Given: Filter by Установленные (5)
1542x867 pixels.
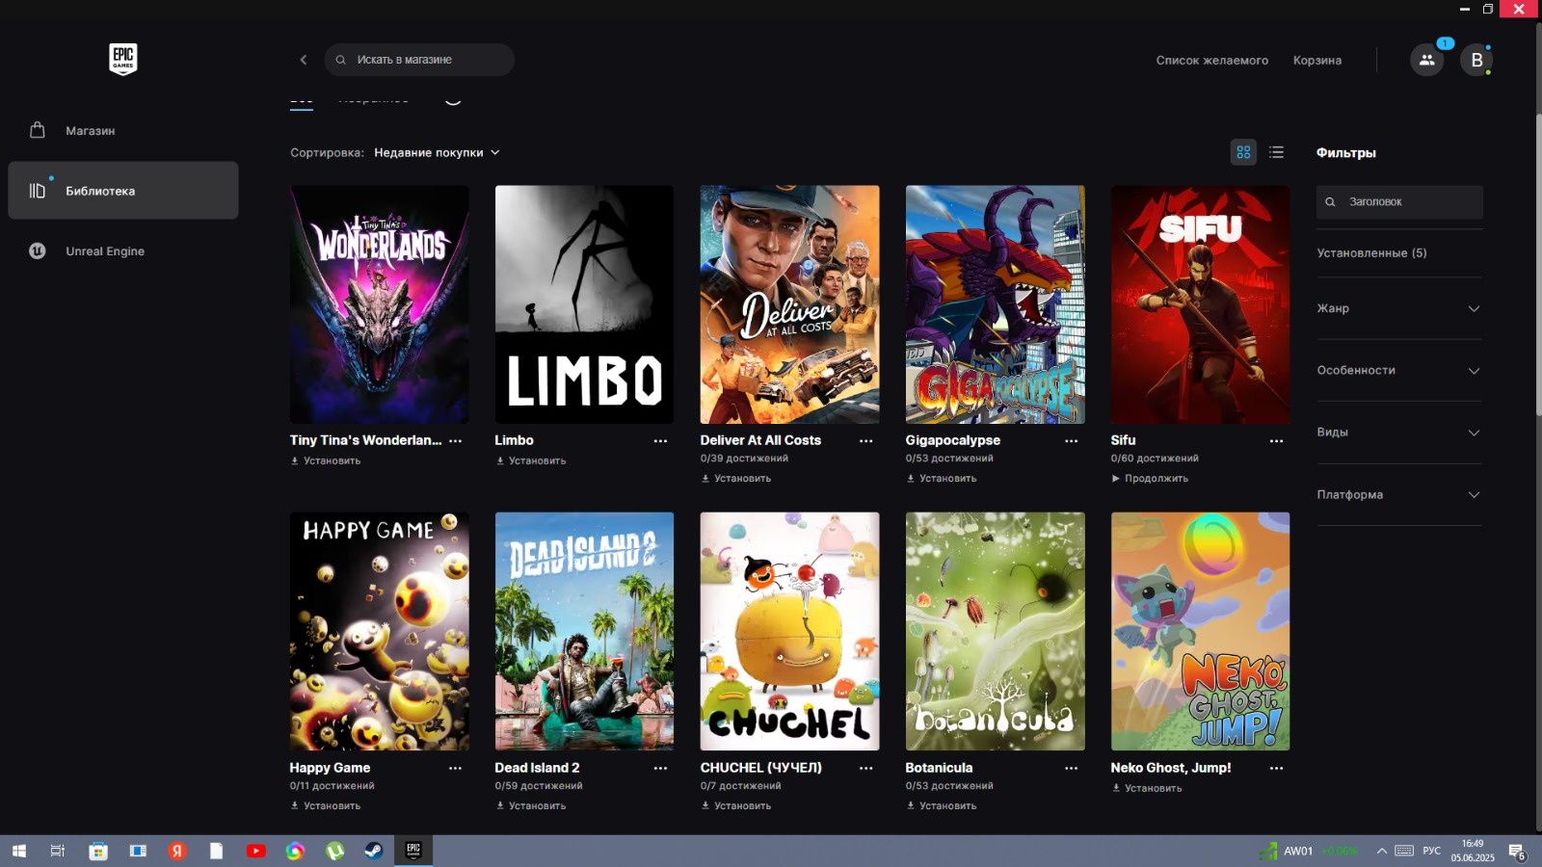Looking at the screenshot, I should 1371,252.
